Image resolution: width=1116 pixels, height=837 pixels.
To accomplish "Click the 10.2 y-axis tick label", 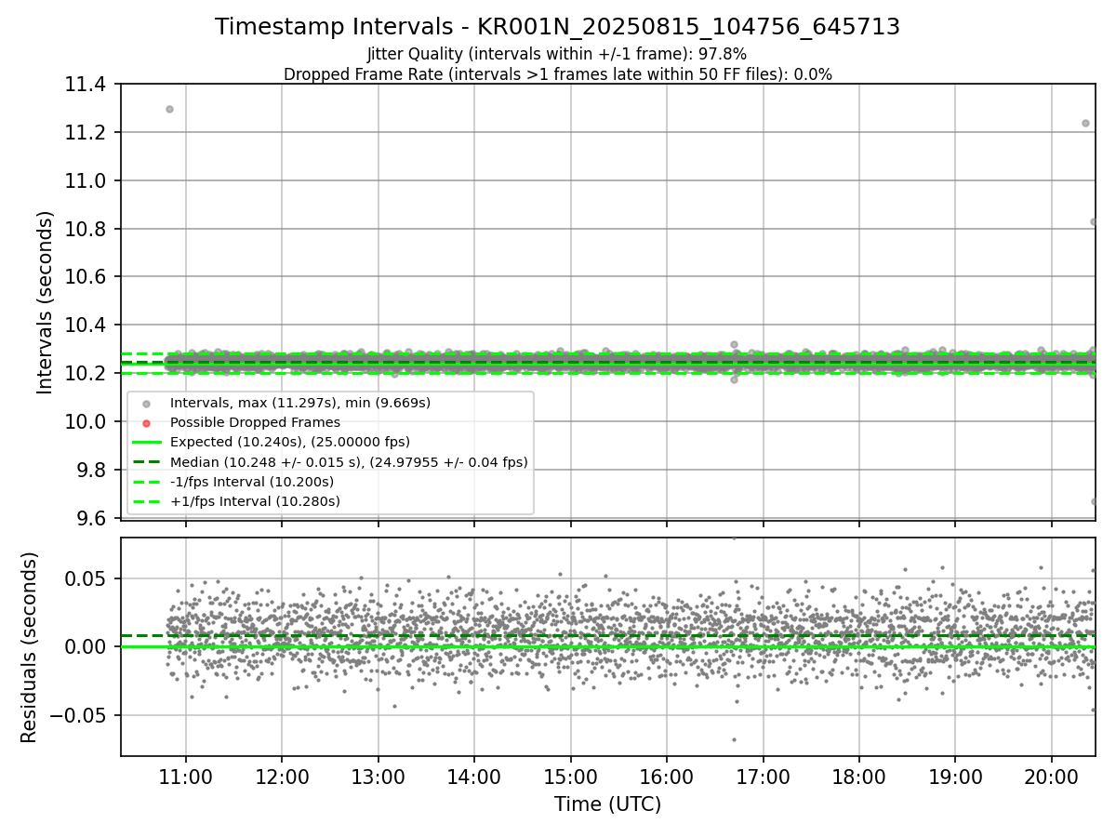I will point(86,374).
